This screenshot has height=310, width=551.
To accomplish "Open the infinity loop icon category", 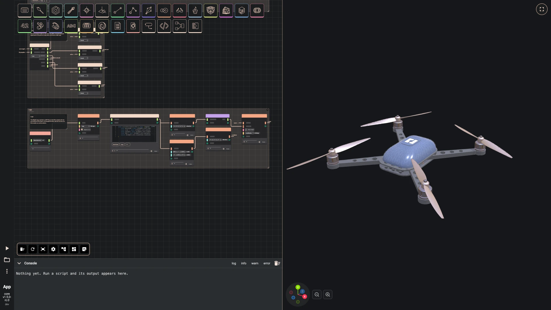I will [x=164, y=10].
